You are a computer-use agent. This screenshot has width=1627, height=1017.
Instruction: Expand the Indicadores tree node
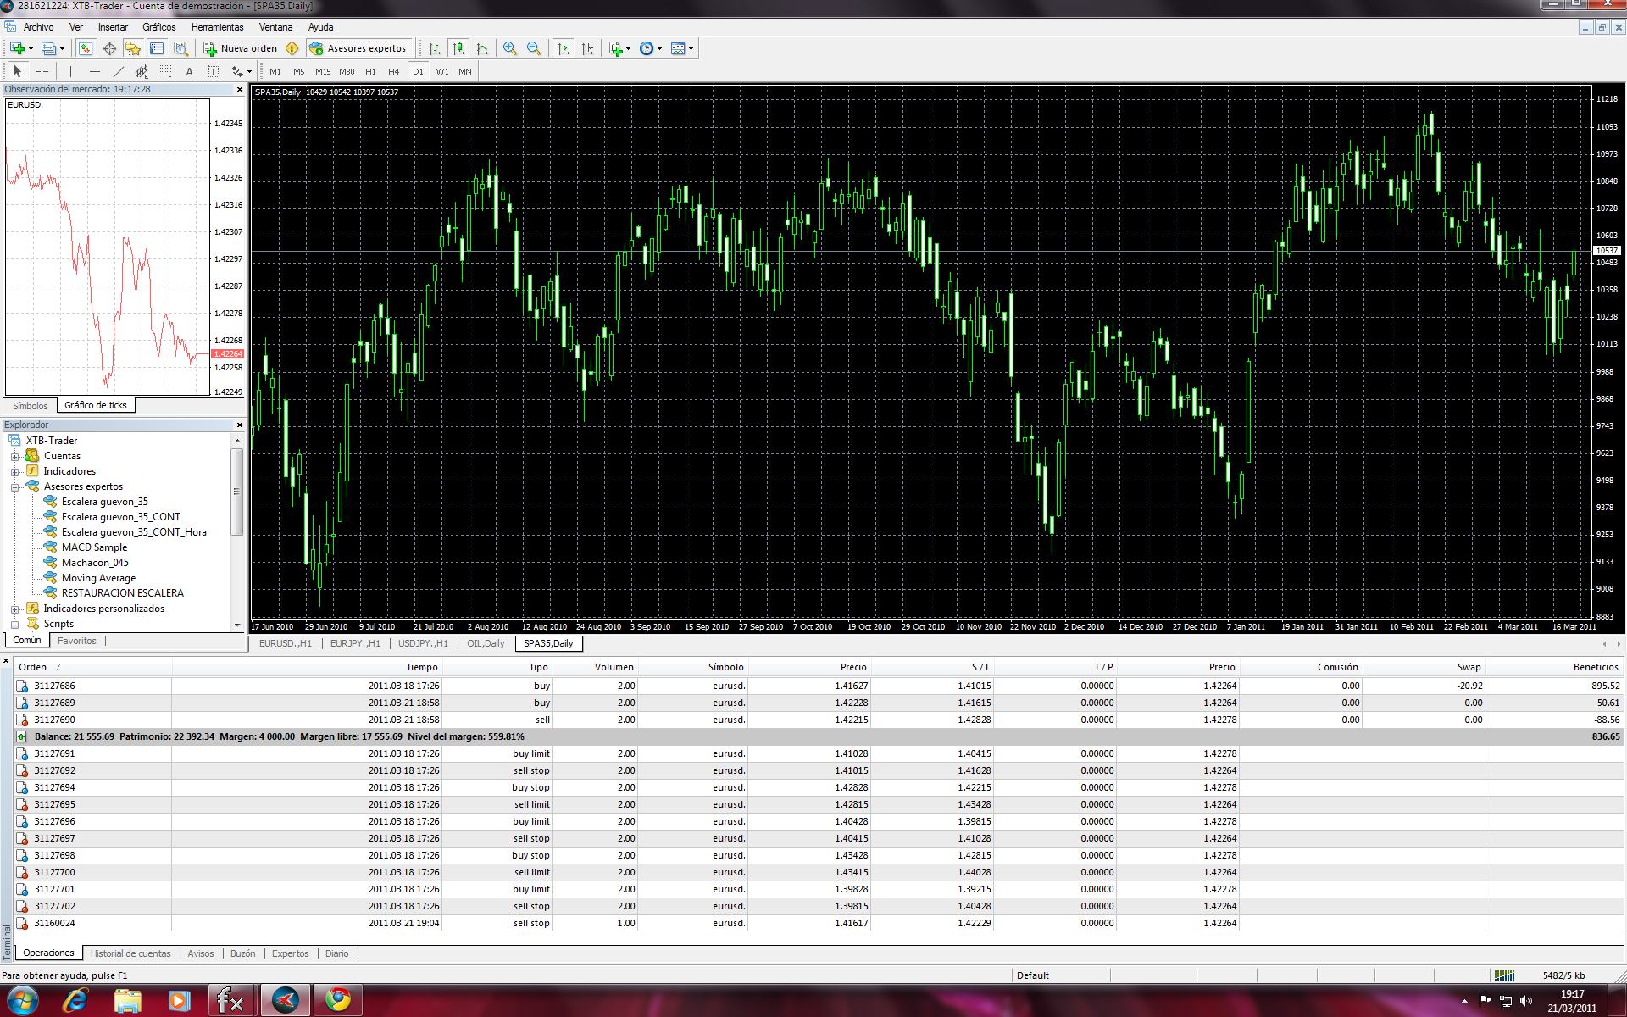click(14, 472)
